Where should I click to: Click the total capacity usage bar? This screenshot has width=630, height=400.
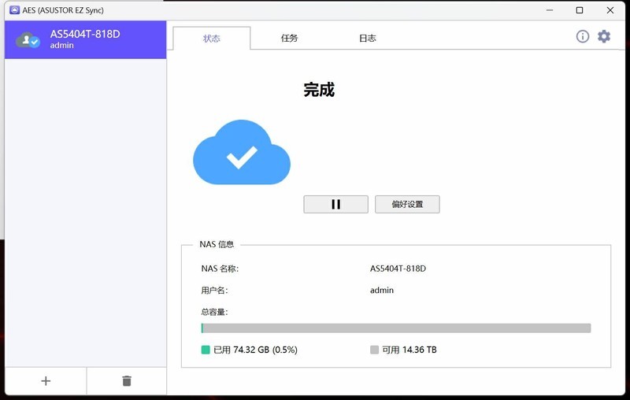pos(396,328)
